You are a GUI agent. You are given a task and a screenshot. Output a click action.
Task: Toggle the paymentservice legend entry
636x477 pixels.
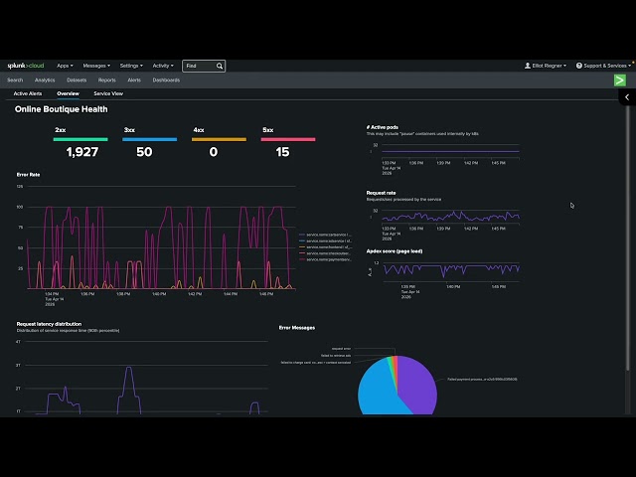[326, 259]
